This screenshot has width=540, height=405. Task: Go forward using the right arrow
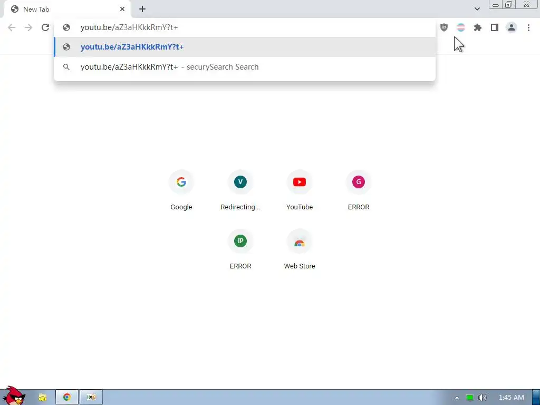28,27
